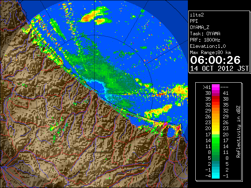251x188 pixels.
Task: Click the yellow "20" legend color
Action: tap(215, 128)
